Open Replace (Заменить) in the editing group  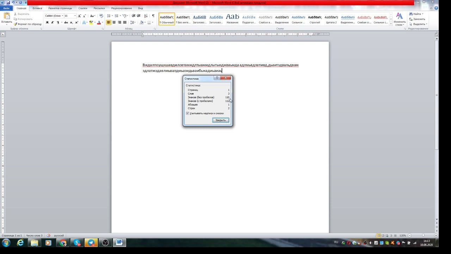417,19
